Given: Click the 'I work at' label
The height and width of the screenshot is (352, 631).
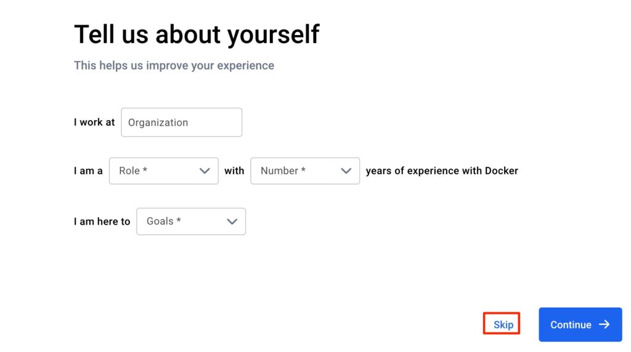Looking at the screenshot, I should coord(94,122).
